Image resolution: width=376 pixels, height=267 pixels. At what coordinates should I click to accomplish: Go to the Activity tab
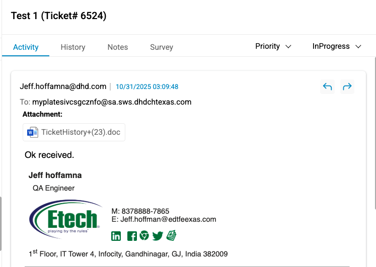pos(26,47)
